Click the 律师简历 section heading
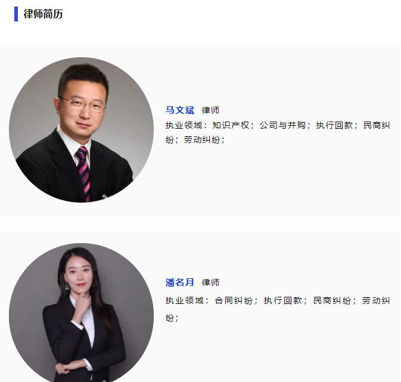The height and width of the screenshot is (382, 401). pos(43,14)
